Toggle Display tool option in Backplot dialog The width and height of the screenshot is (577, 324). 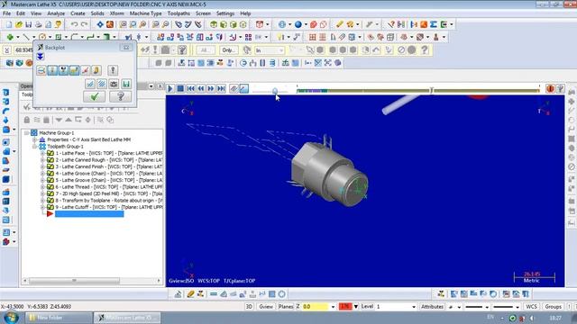52,70
